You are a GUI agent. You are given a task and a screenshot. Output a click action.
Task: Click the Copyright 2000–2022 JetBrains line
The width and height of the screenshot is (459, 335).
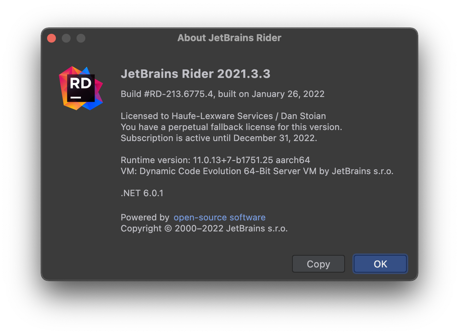tap(204, 228)
